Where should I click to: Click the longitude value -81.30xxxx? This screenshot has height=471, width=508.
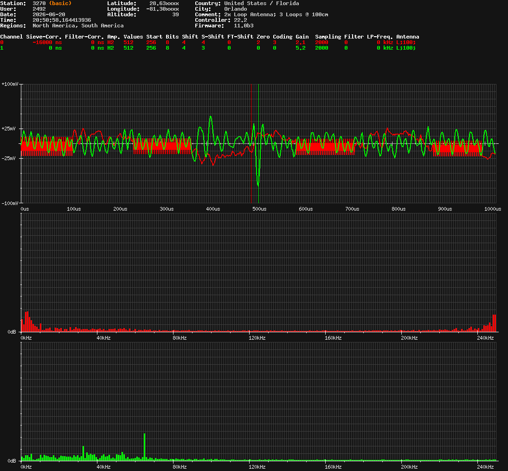tap(162, 9)
